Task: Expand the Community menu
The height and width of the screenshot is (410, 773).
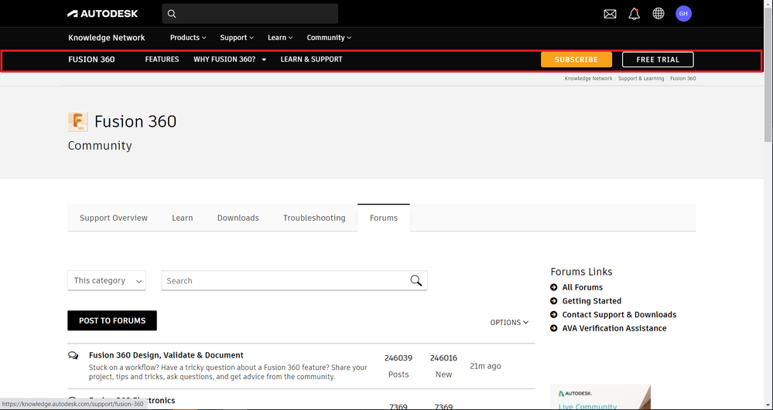Action: click(x=329, y=37)
